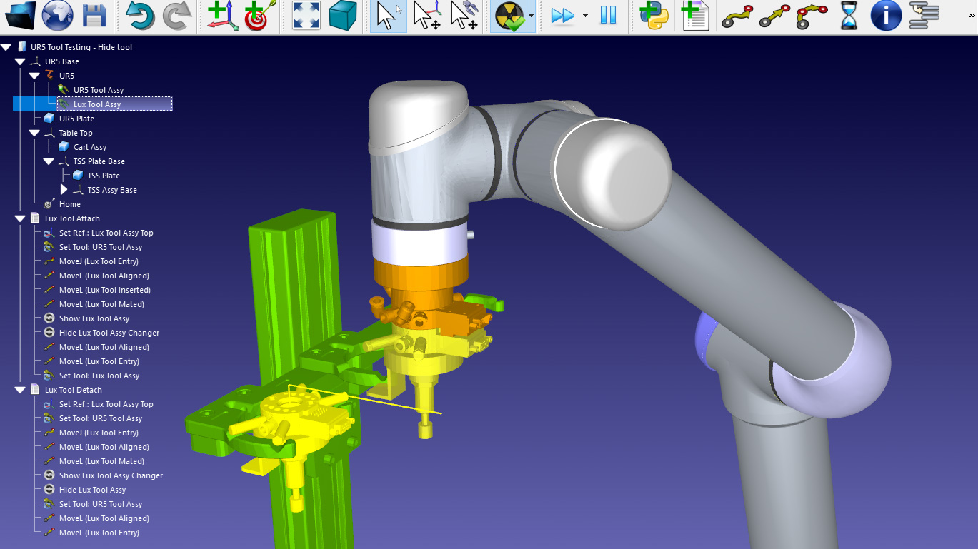Click the Undo arrow in the toolbar
The width and height of the screenshot is (978, 549).
coord(140,15)
